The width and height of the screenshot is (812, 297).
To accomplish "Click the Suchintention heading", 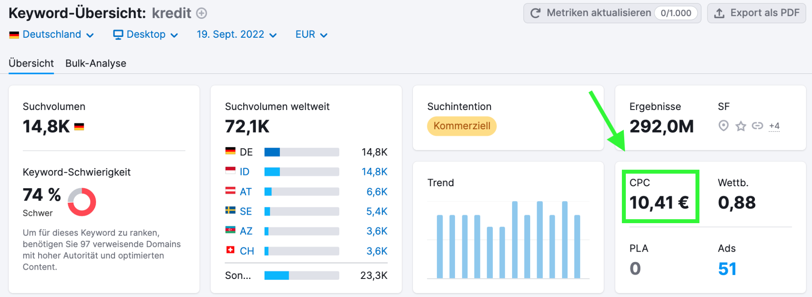I will click(459, 106).
